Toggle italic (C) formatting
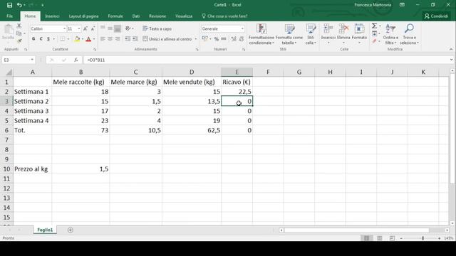 (41, 39)
